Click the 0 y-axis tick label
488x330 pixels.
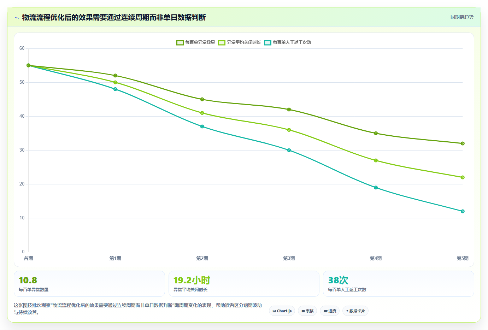click(x=23, y=252)
